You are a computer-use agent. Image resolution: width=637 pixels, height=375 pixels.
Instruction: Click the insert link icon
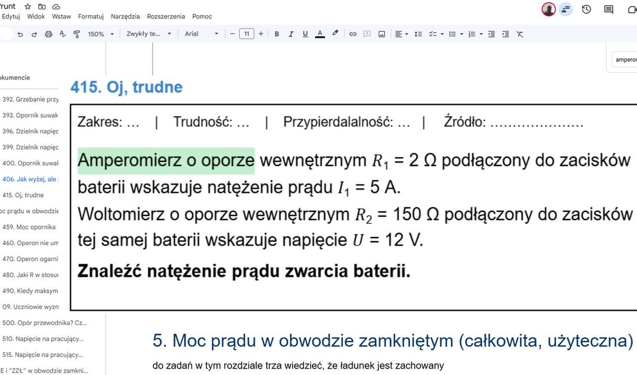click(352, 34)
